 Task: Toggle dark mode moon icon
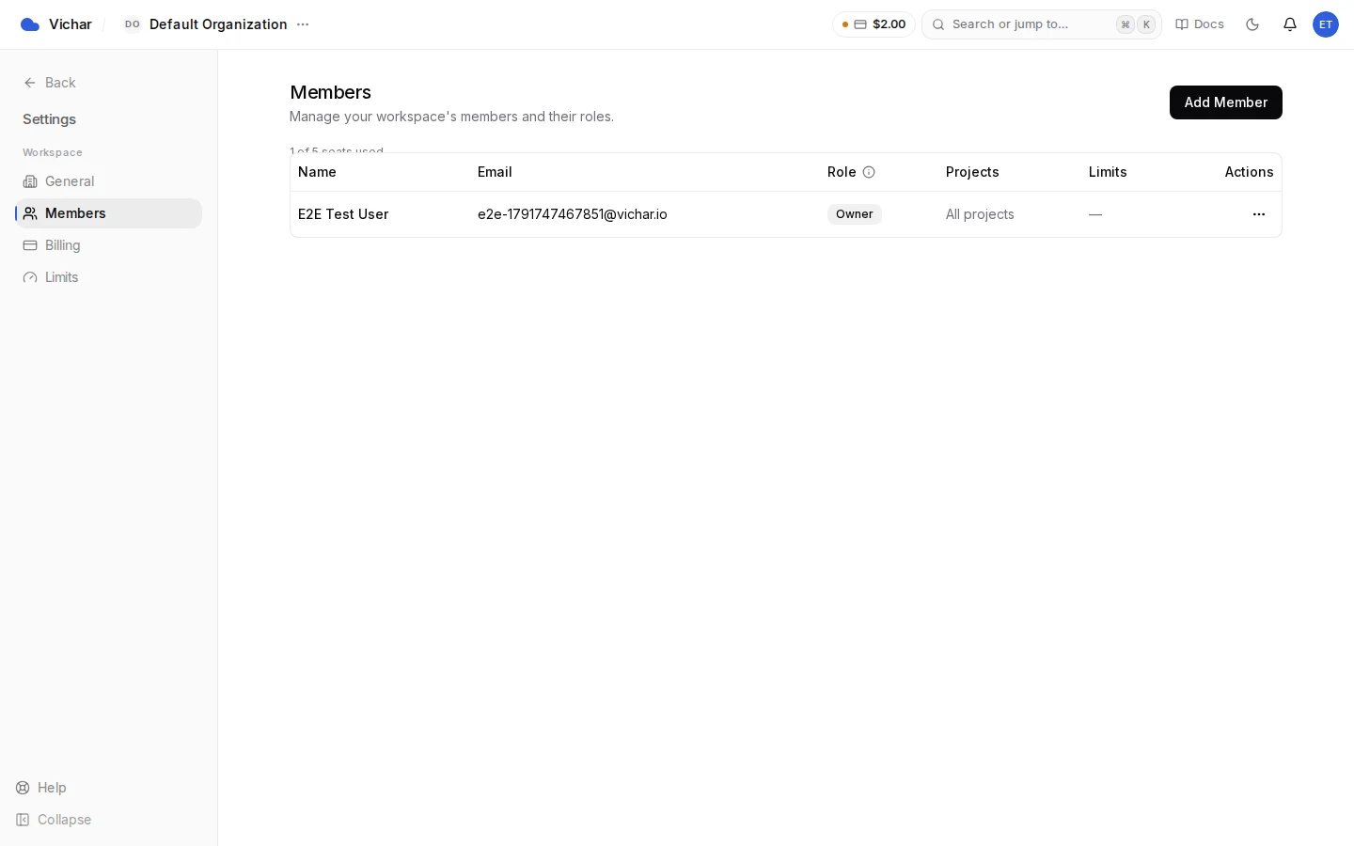(x=1252, y=24)
